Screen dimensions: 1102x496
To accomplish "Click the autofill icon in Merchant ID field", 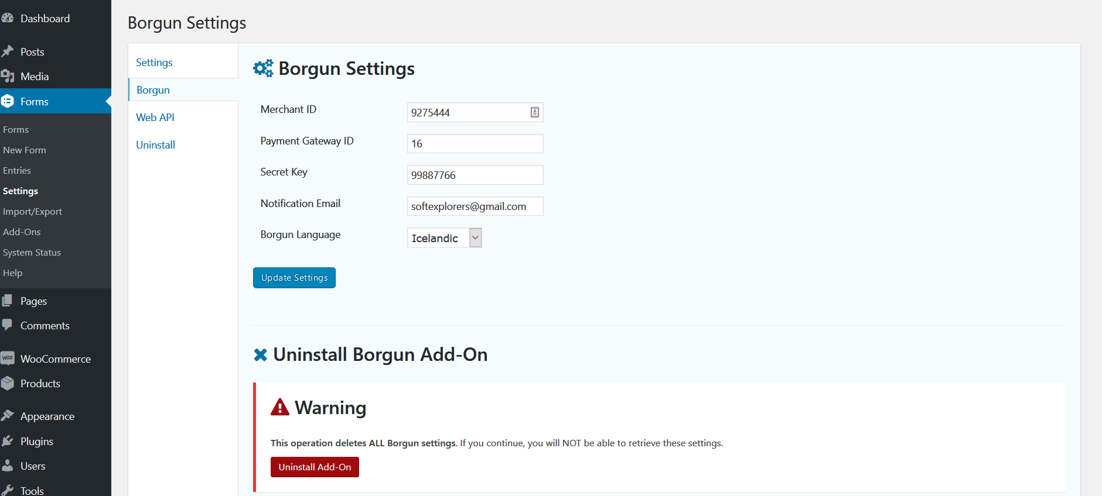I will click(535, 112).
